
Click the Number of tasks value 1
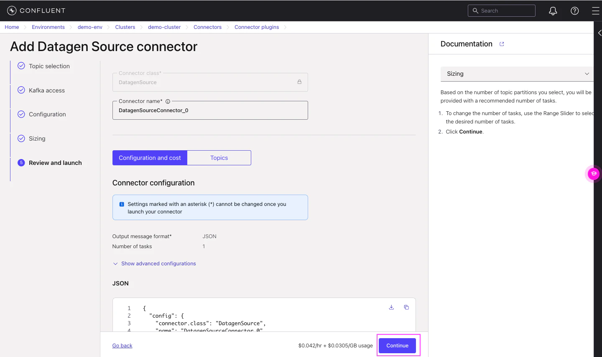coord(204,247)
